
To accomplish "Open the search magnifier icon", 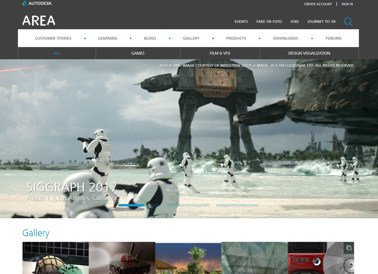I will point(348,22).
